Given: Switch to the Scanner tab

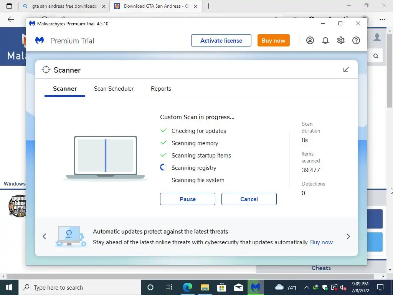Looking at the screenshot, I should pyautogui.click(x=65, y=89).
